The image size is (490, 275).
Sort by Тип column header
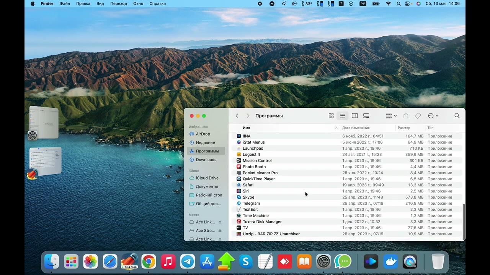[431, 128]
